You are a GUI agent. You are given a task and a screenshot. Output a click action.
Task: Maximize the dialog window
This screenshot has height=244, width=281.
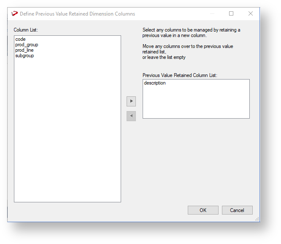231,13
